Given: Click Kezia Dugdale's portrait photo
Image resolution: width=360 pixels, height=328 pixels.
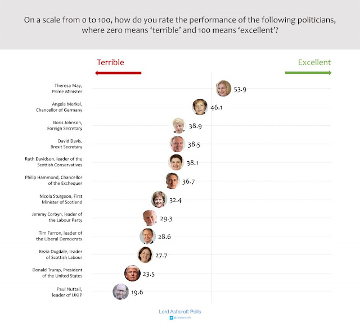Looking at the screenshot, I should (145, 255).
